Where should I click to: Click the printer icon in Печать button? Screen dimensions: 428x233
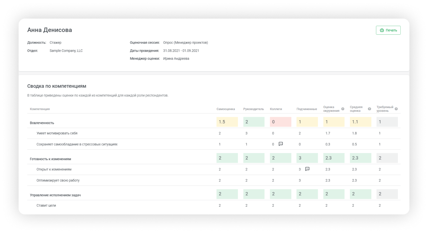click(382, 30)
